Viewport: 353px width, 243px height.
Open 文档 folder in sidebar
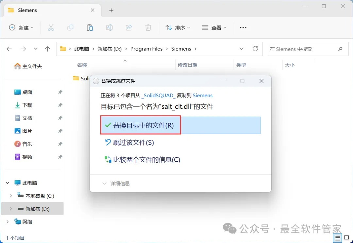click(23, 118)
